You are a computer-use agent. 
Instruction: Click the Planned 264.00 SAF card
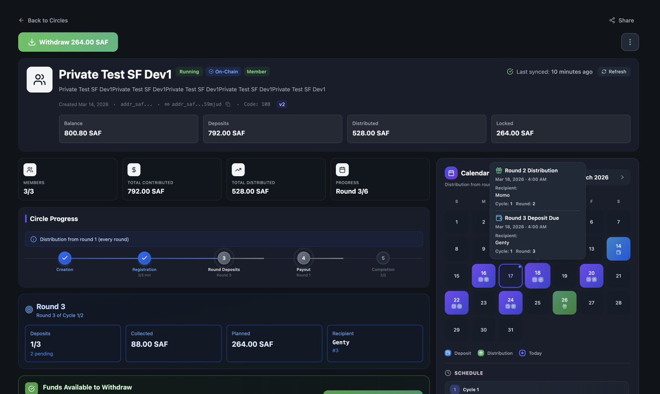[275, 343]
